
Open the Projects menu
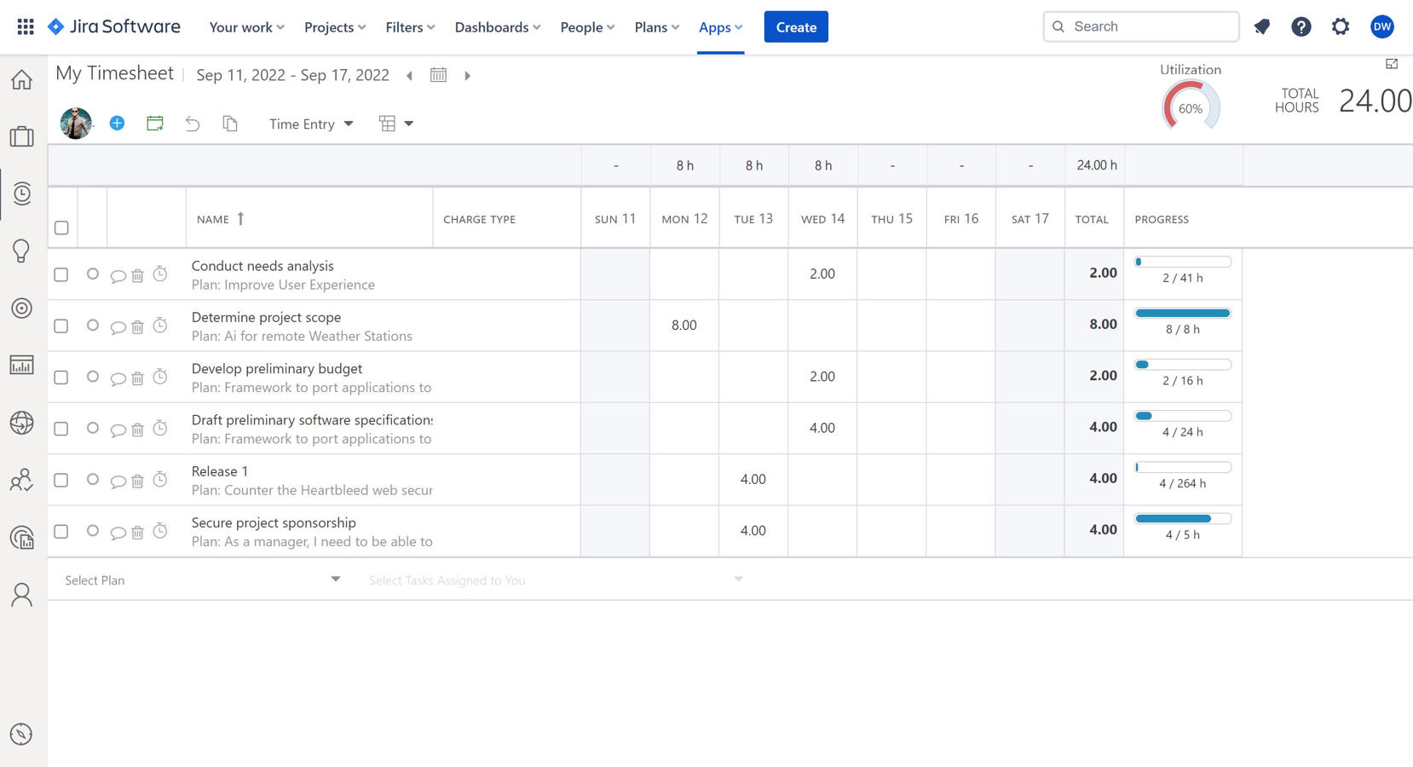[x=335, y=27]
